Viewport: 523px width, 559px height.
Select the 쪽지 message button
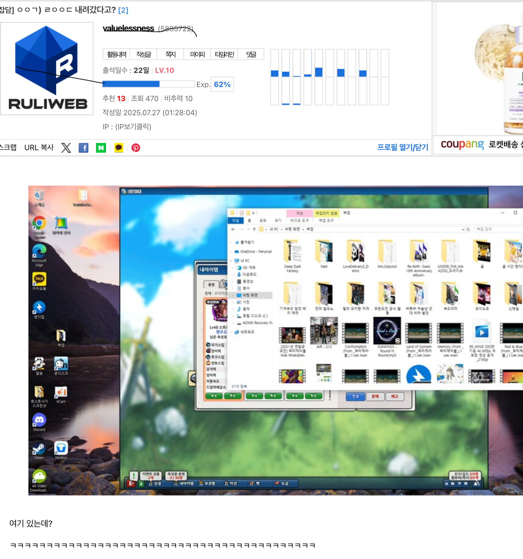pyautogui.click(x=171, y=54)
